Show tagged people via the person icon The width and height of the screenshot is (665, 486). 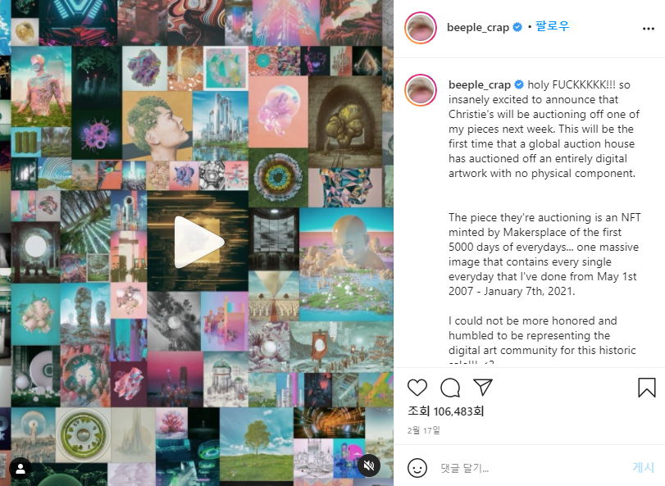20,469
